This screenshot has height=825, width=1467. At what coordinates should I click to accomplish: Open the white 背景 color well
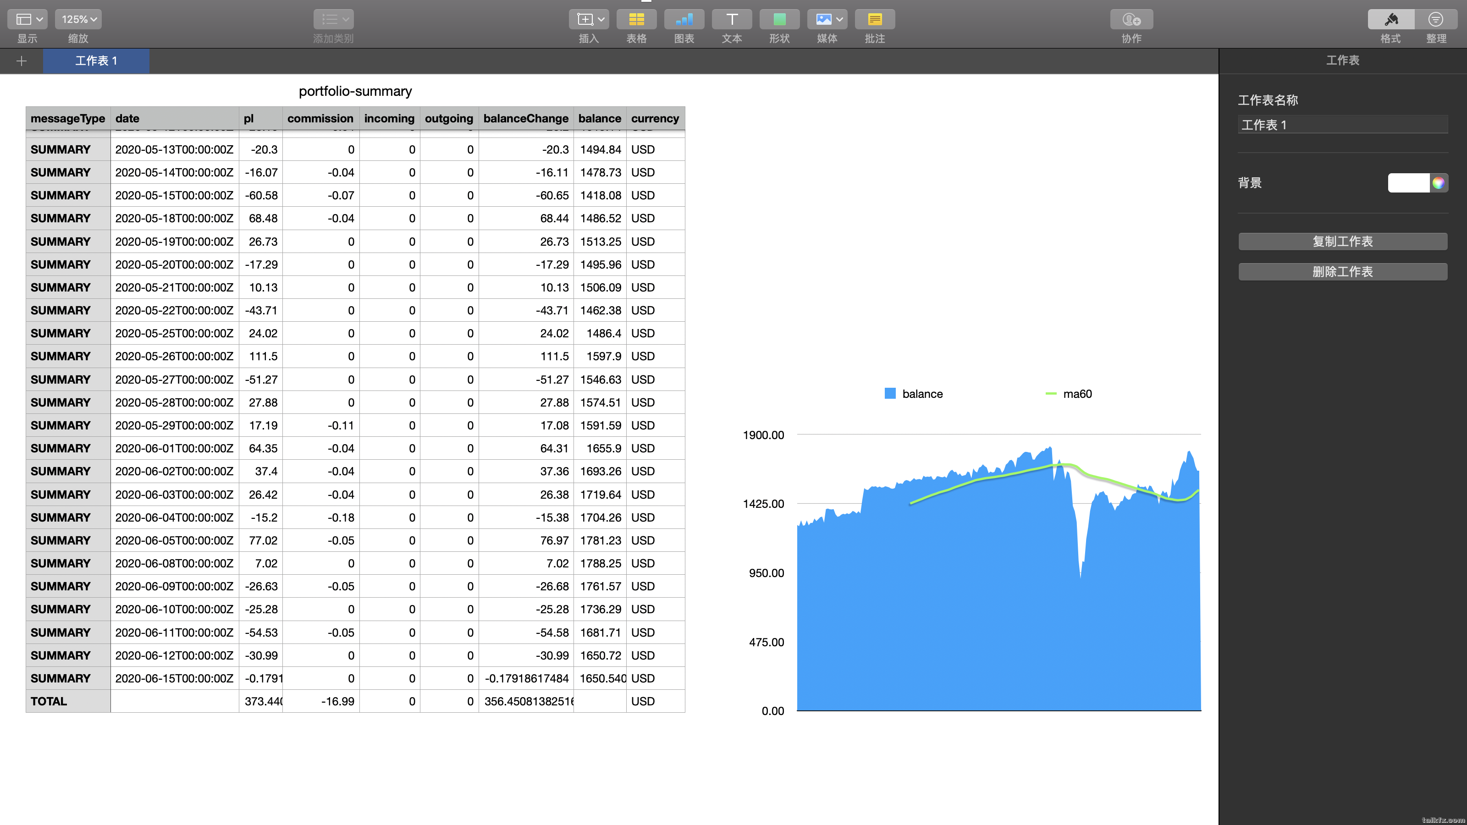[1408, 183]
